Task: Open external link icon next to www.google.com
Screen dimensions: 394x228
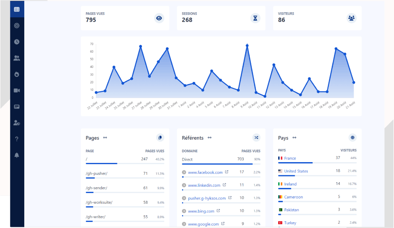Action: pos(223,223)
